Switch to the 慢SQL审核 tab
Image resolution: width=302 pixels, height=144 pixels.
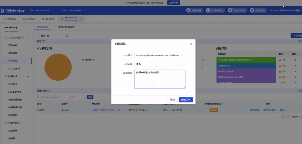[43, 27]
